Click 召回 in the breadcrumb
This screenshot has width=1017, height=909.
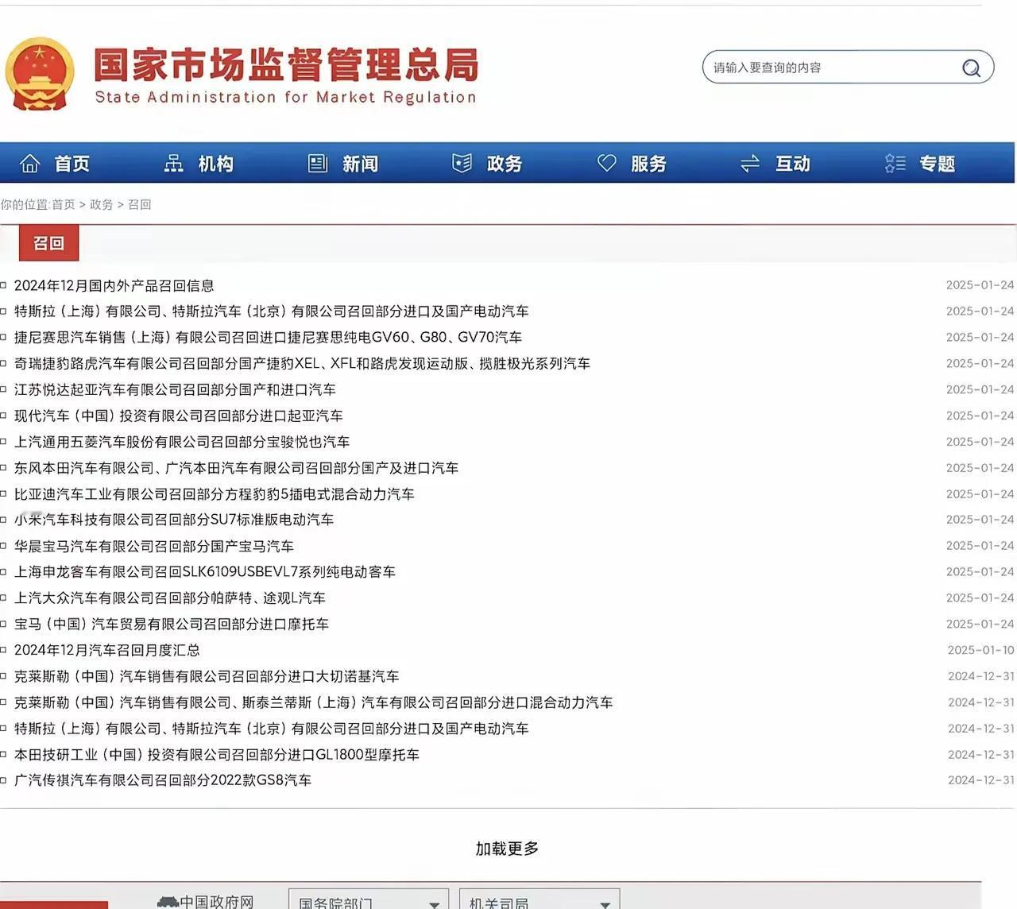(x=139, y=205)
